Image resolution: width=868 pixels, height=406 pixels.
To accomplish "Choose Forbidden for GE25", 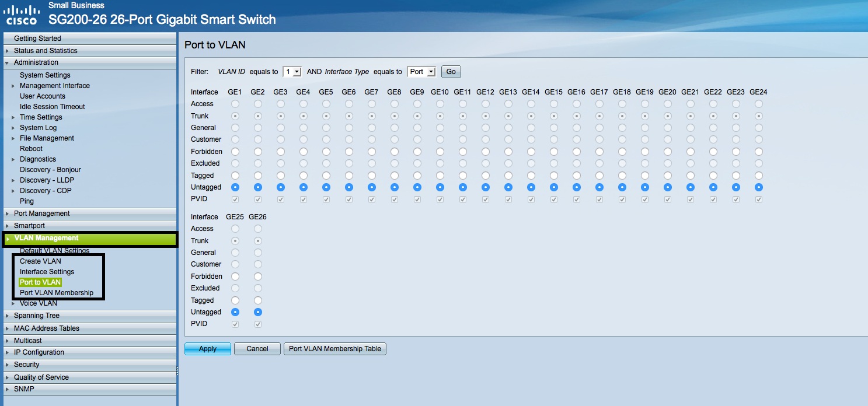I will point(235,276).
